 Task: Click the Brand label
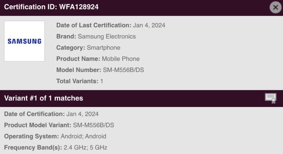66,36
